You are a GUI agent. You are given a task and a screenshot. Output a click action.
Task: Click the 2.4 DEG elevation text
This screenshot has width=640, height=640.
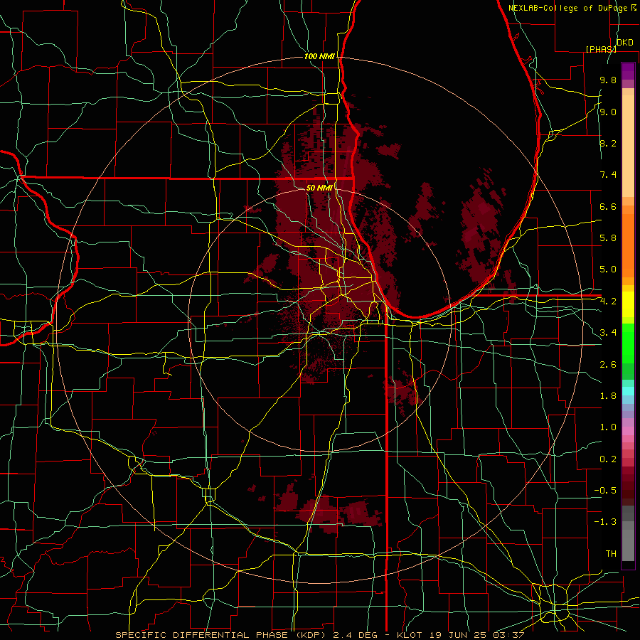(354, 635)
